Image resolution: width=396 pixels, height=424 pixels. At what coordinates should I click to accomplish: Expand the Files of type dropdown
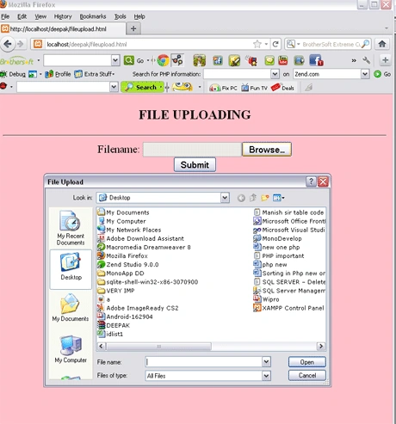[266, 376]
